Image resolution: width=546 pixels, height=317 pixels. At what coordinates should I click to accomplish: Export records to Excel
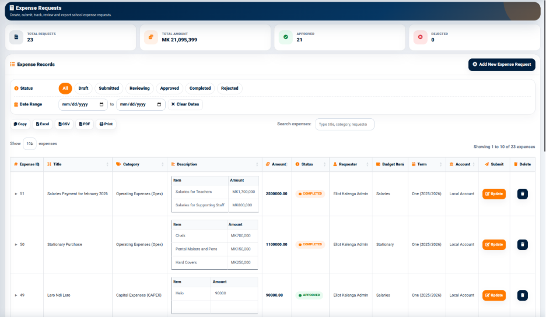43,124
